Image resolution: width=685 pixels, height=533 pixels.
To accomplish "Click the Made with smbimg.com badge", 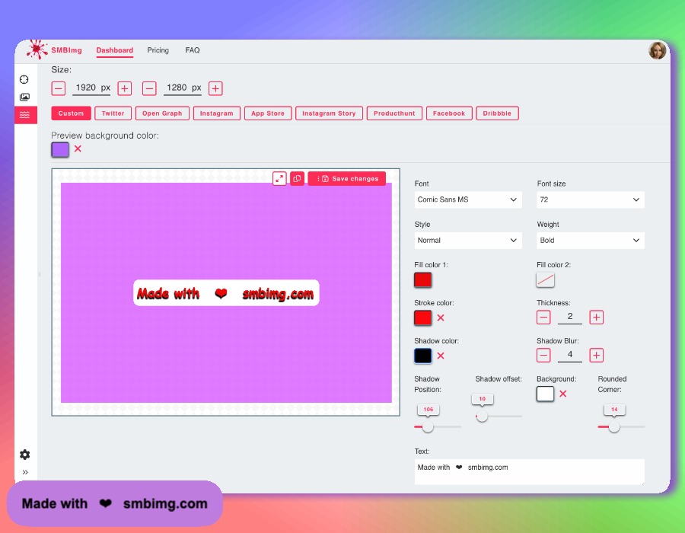I will point(114,503).
